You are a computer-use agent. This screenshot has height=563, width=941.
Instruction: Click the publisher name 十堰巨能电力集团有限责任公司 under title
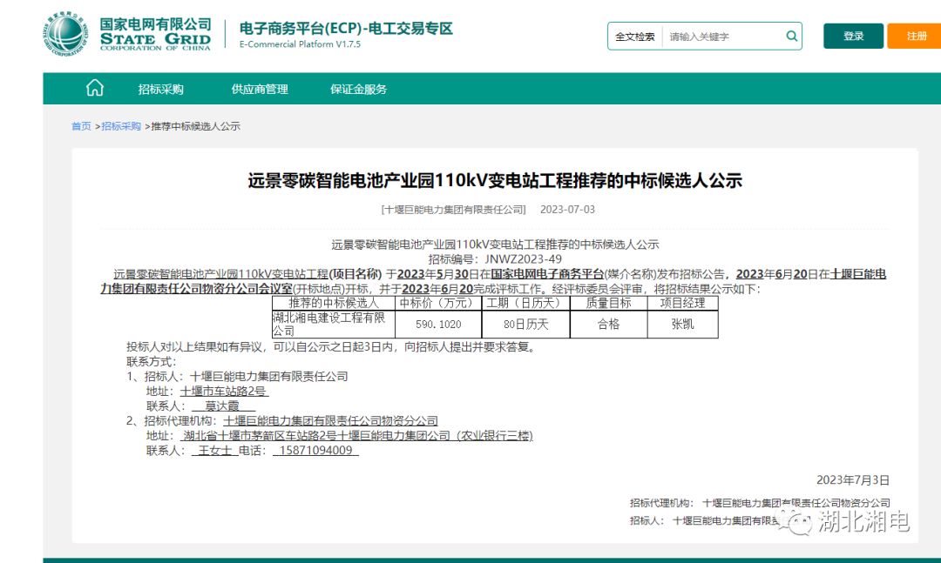click(x=454, y=209)
